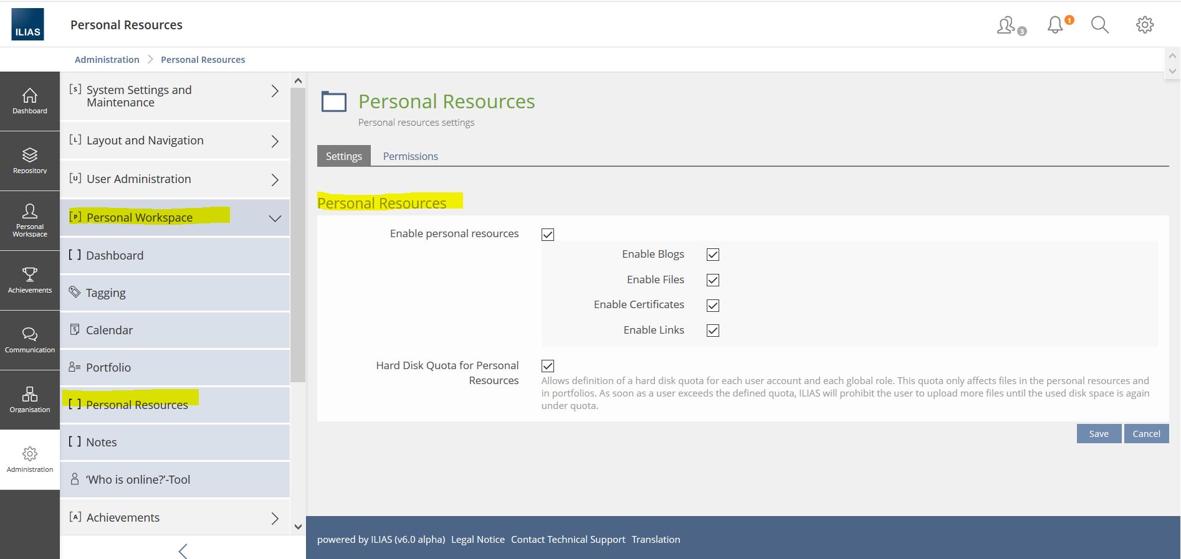Follow the Personal Resources breadcrumb link

pyautogui.click(x=203, y=60)
